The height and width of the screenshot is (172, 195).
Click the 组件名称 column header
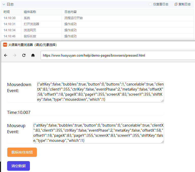pyautogui.click(x=30, y=12)
